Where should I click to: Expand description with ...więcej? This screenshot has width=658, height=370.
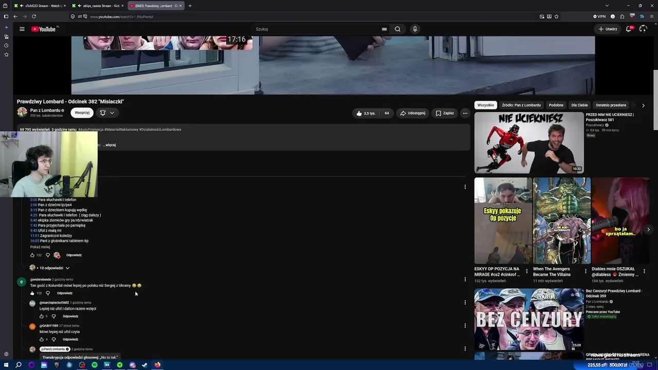(109, 145)
